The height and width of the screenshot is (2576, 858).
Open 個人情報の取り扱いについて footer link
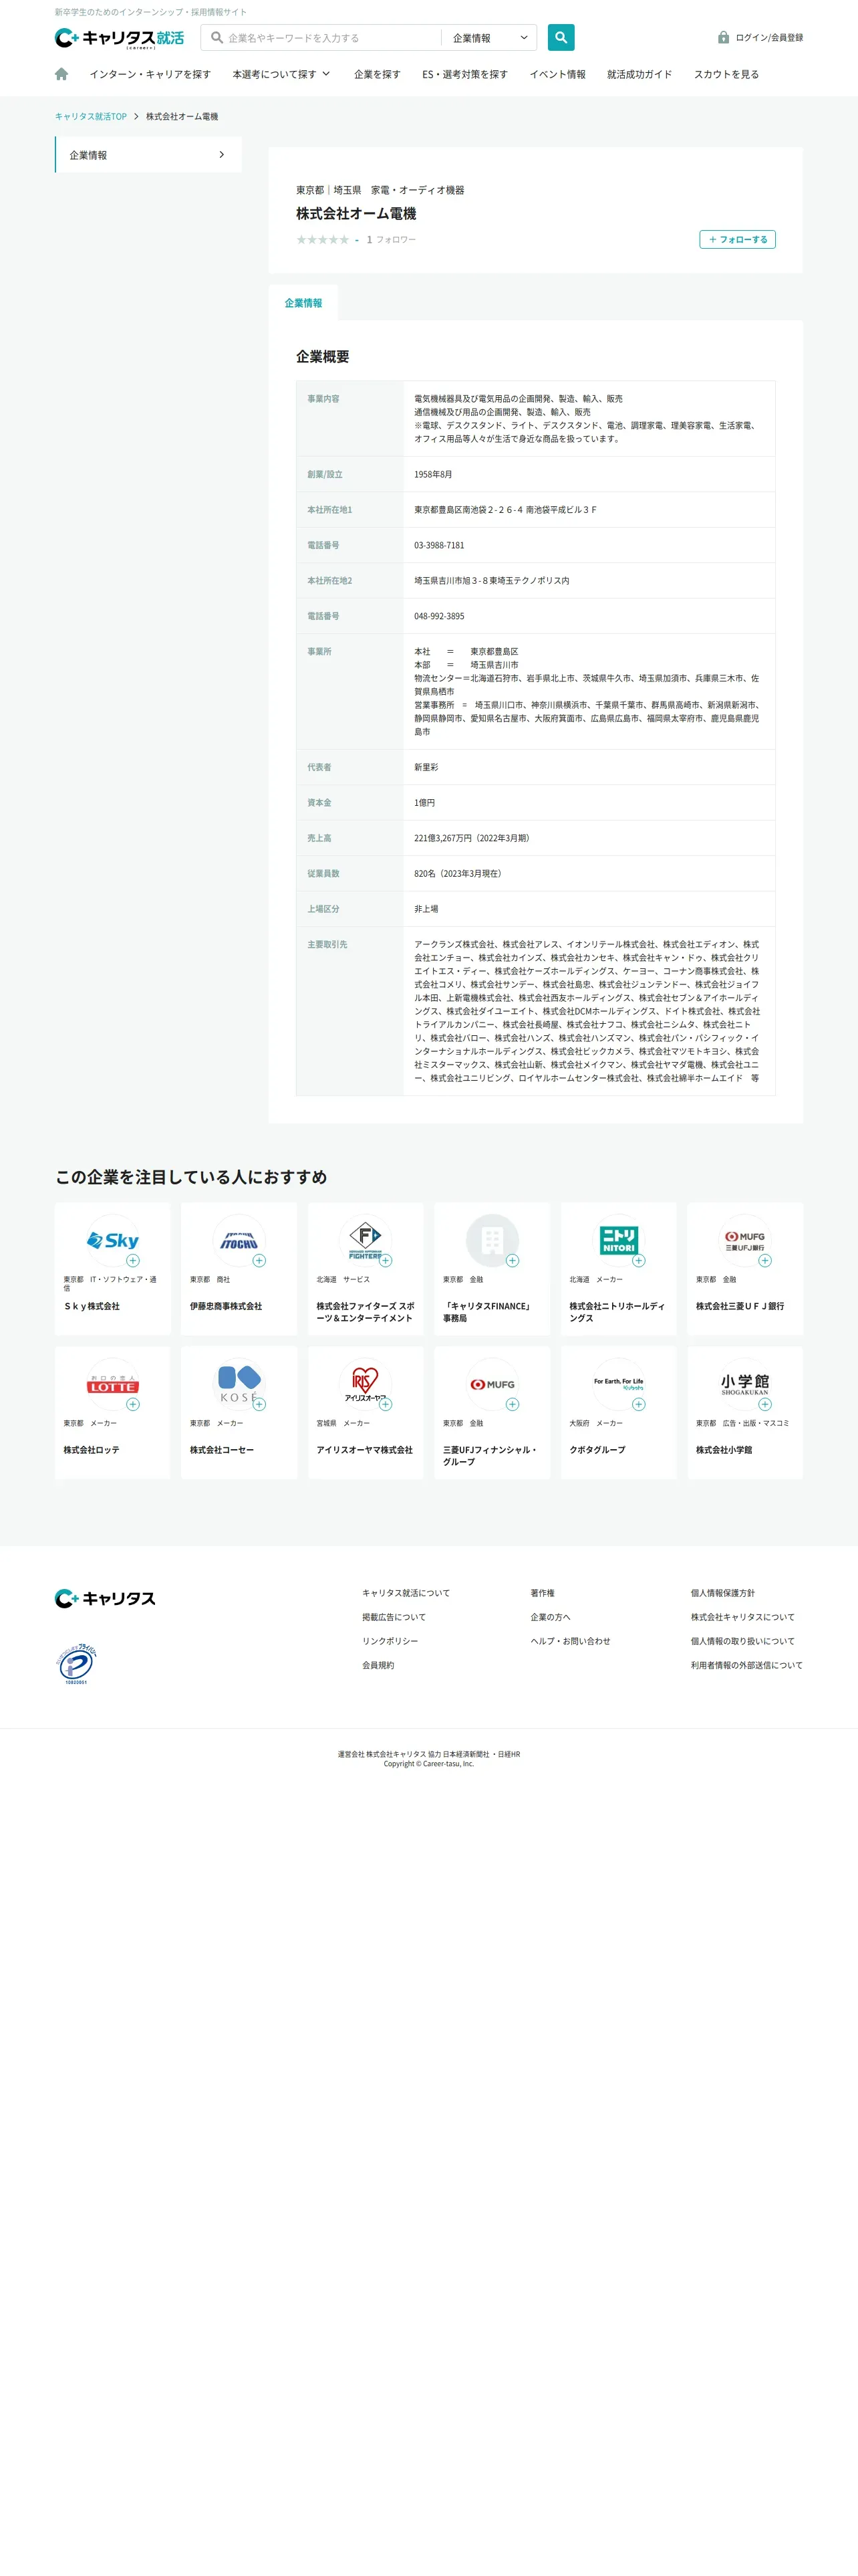pos(742,1641)
